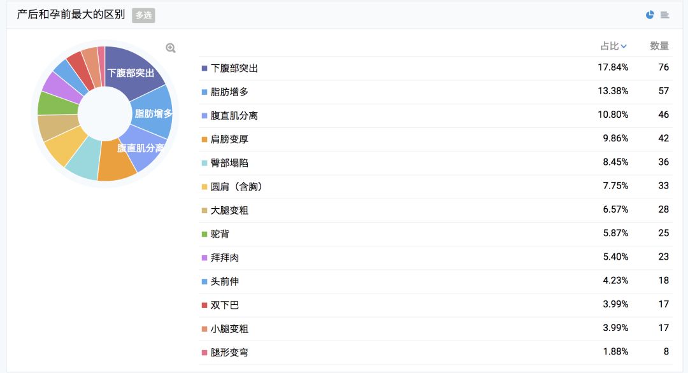Click the 多选 tag badge
Viewport: 688px width, 373px height.
tap(143, 15)
